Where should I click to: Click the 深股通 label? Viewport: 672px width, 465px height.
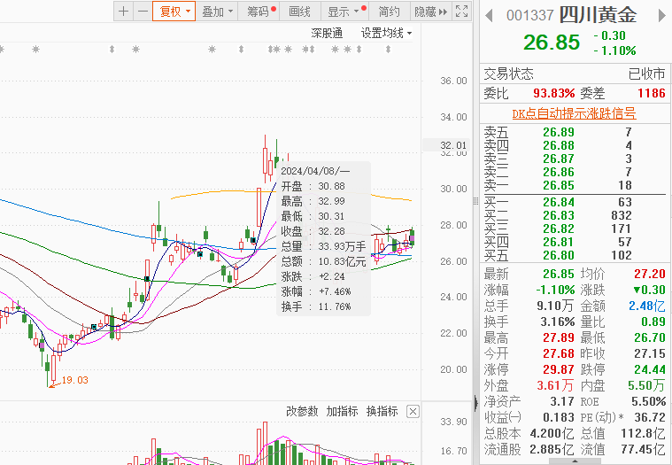pos(327,33)
